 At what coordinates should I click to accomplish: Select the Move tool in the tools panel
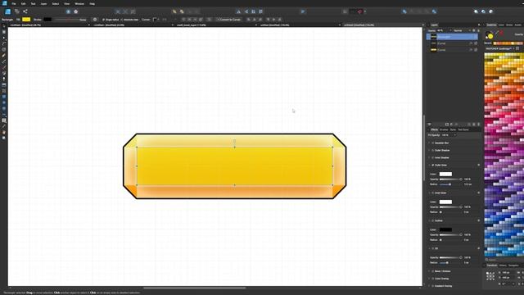(4, 26)
